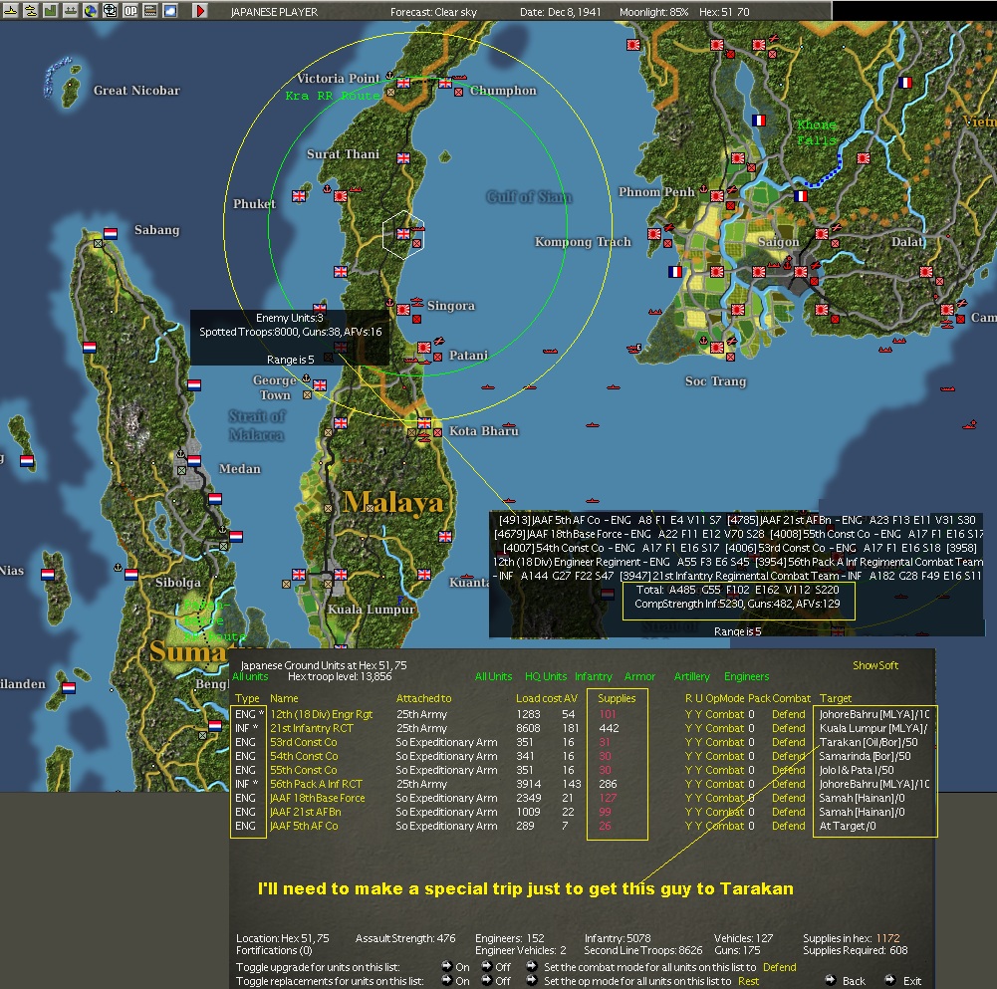
Task: Select the Japanese flag at Saigon
Action: (x=801, y=272)
